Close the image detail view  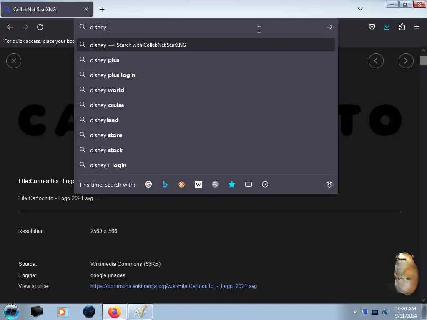[x=14, y=61]
